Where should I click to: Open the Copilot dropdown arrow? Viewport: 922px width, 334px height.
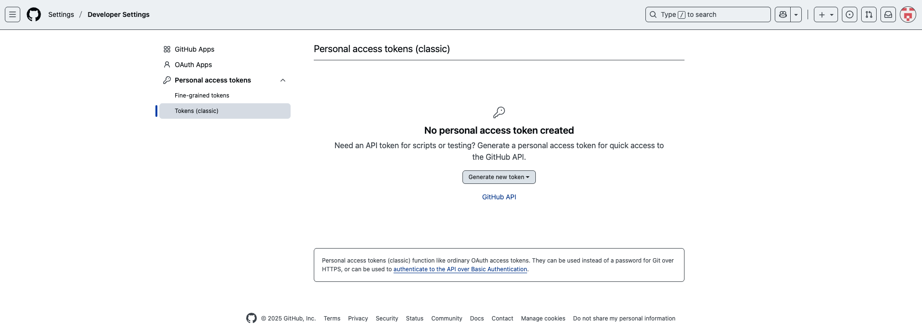[x=796, y=14]
